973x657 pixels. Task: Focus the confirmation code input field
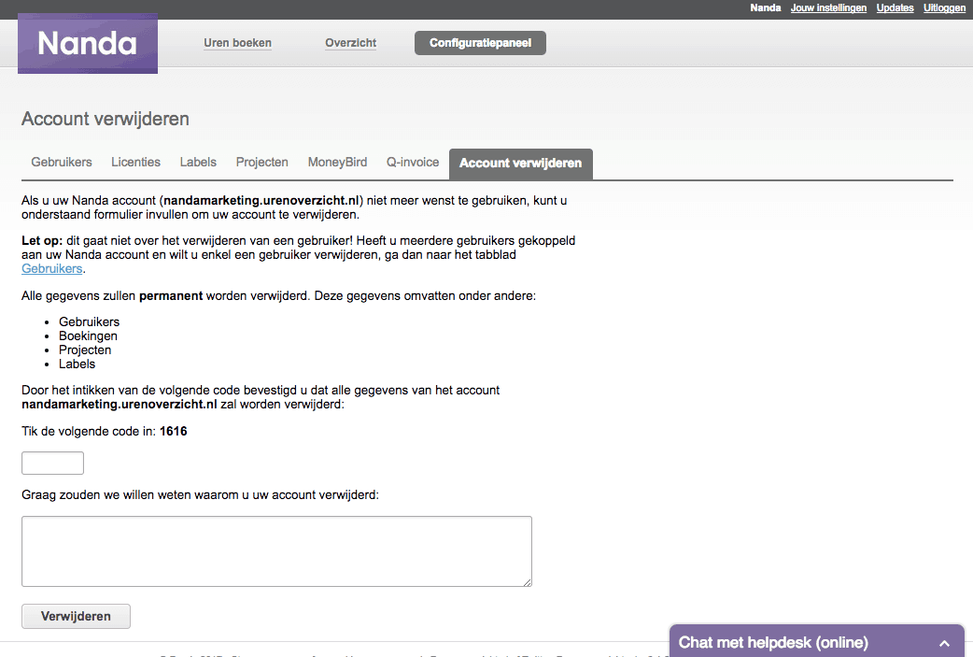coord(52,464)
